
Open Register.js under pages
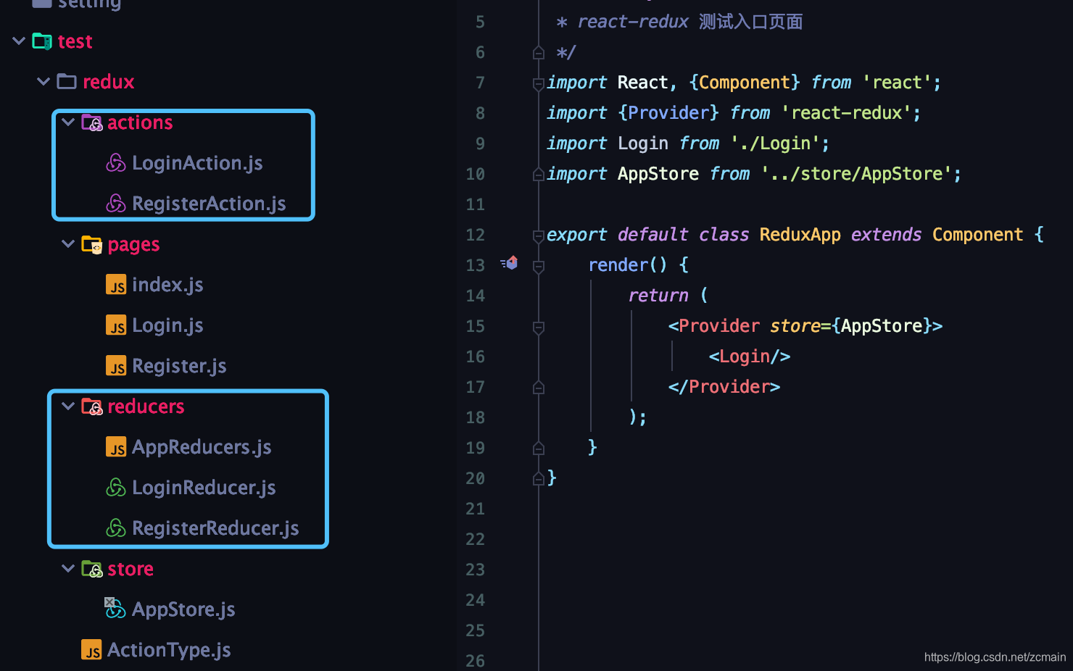point(179,366)
